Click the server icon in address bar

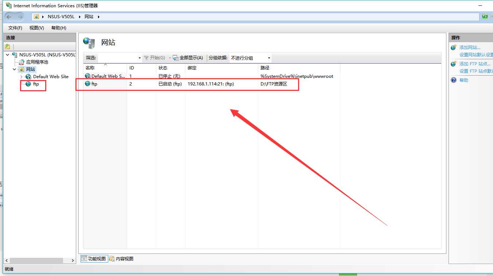36,17
